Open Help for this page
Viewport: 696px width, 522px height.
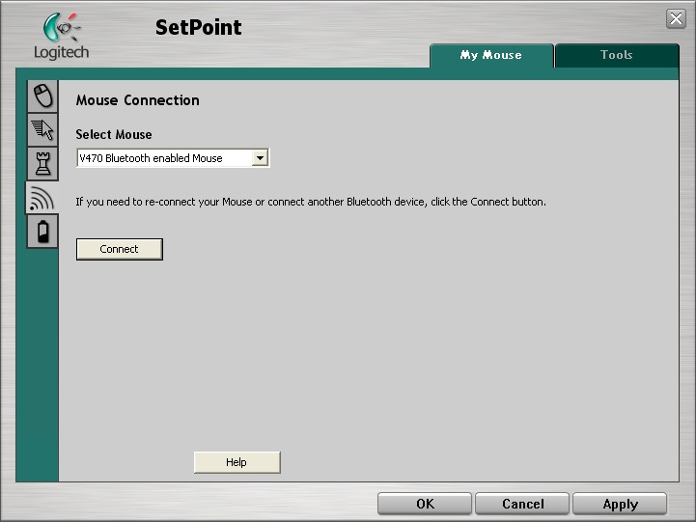(x=237, y=462)
